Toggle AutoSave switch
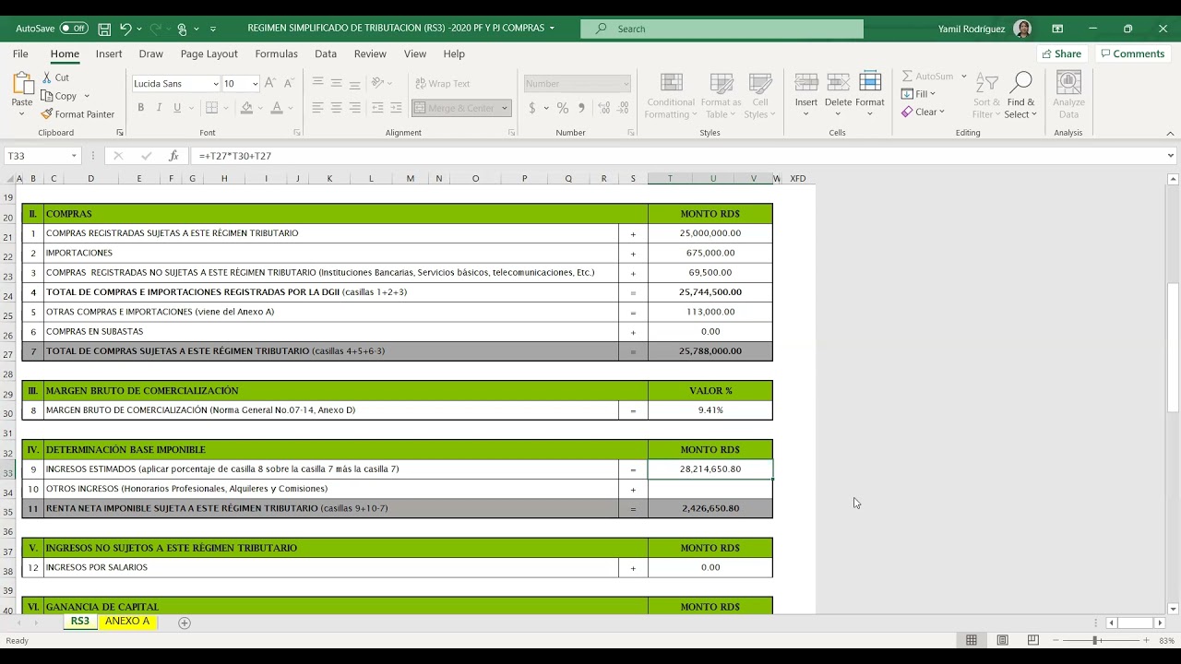This screenshot has height=664, width=1181. 74,29
